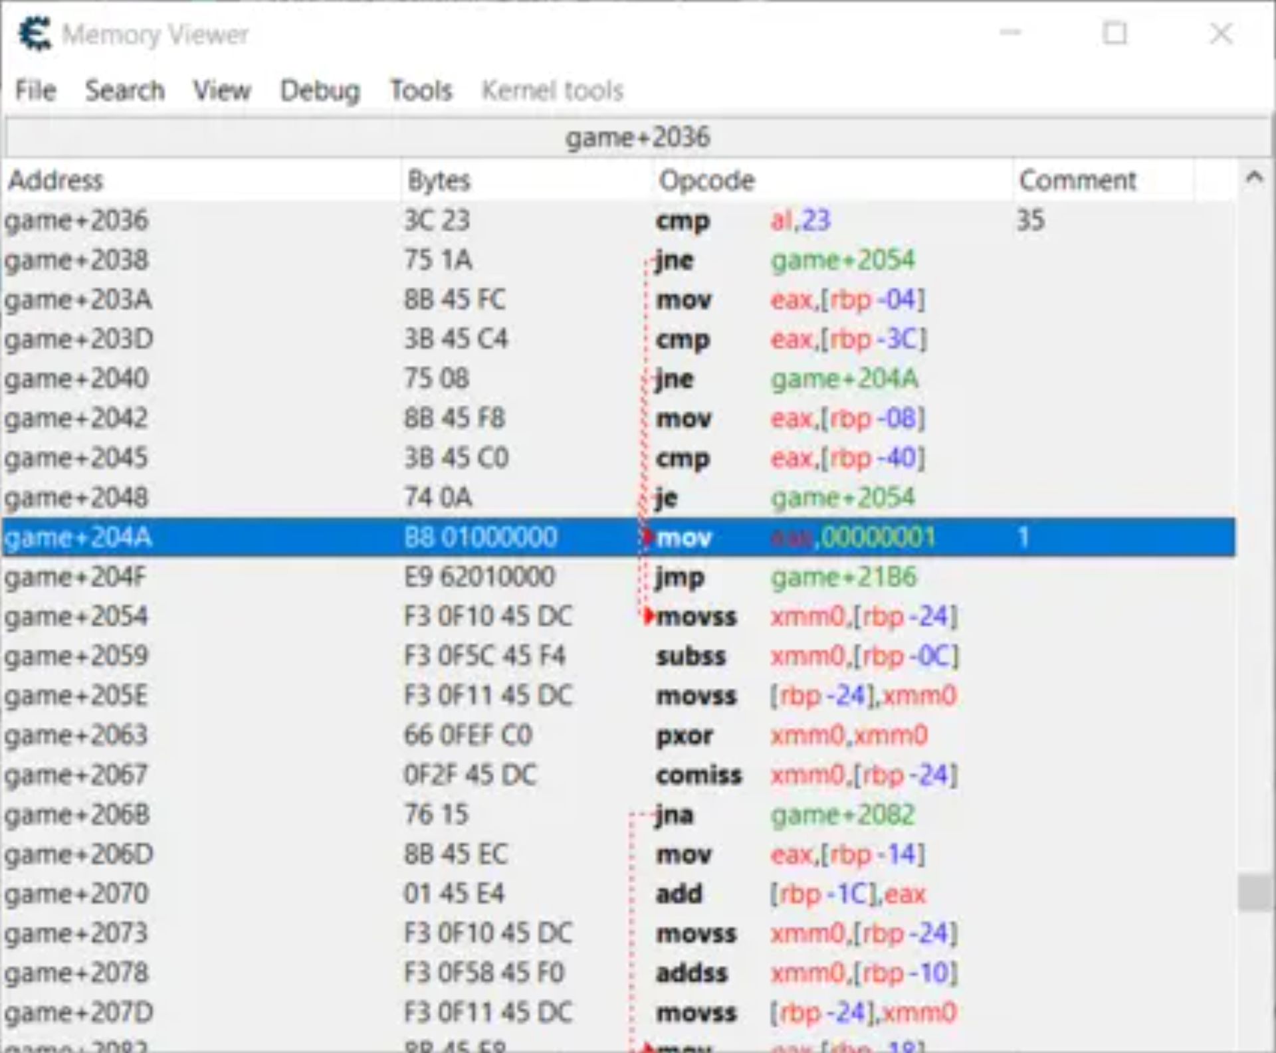Select the row at address game+2048
1276x1053 pixels.
618,498
